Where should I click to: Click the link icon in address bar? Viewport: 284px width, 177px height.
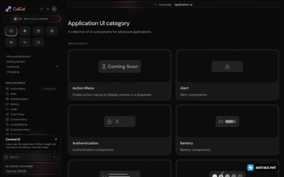coord(156,4)
